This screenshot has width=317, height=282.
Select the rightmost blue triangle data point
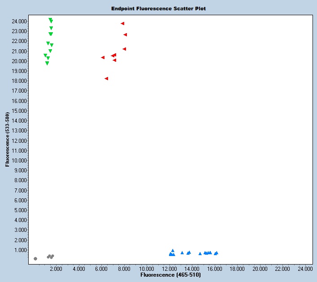click(216, 253)
